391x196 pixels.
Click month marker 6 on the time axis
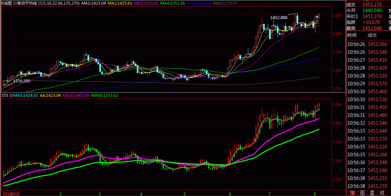230,193
